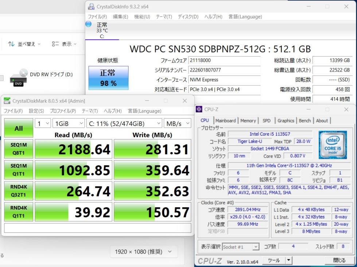Viewport: 357px width, 267px height.
Task: Switch to the SPD tab in CPU-Z
Action: [x=267, y=120]
